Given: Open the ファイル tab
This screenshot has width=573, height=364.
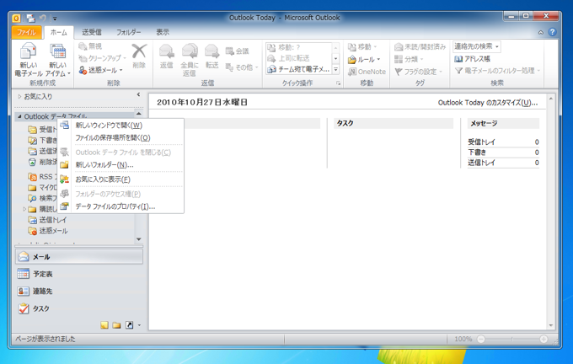Looking at the screenshot, I should pyautogui.click(x=27, y=32).
